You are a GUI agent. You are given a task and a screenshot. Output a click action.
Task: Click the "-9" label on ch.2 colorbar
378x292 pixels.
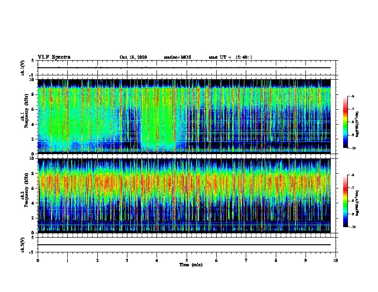tap(352, 214)
